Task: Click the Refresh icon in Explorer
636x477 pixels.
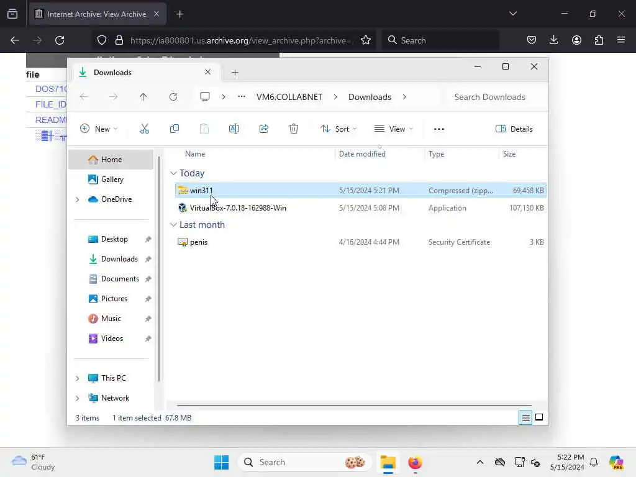Action: click(173, 97)
